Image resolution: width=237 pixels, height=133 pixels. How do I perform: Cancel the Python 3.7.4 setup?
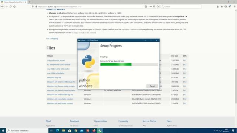coord(152,86)
